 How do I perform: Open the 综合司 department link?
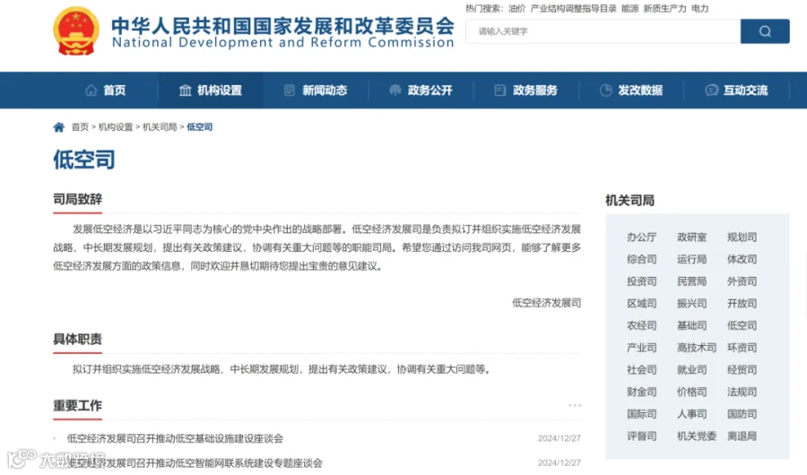click(x=642, y=259)
